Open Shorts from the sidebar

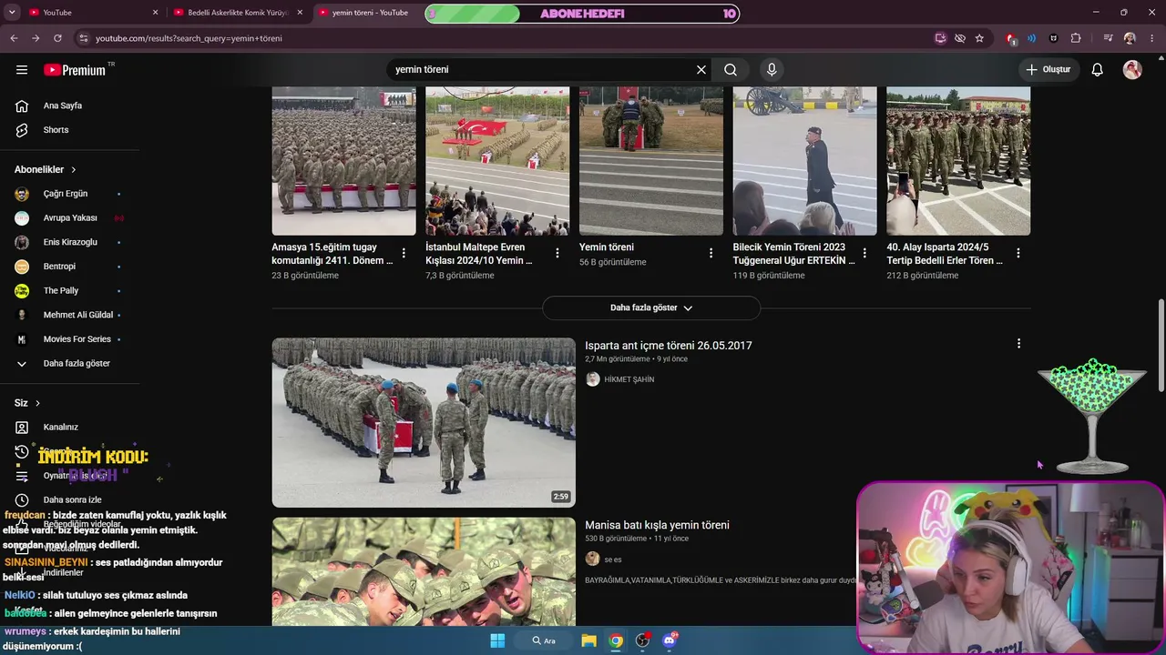tap(56, 130)
